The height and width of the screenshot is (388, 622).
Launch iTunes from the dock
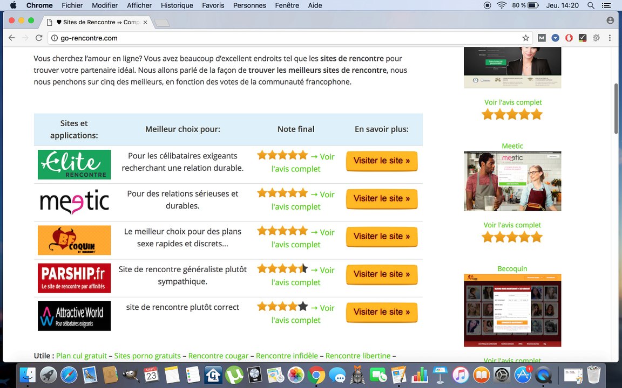(461, 375)
